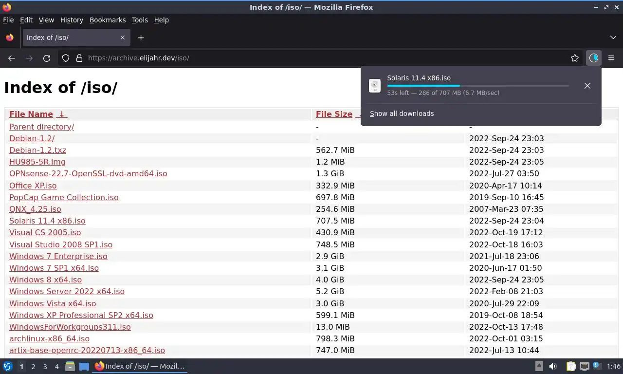623x374 pixels.
Task: Expand the list all tabs dropdown
Action: click(613, 37)
